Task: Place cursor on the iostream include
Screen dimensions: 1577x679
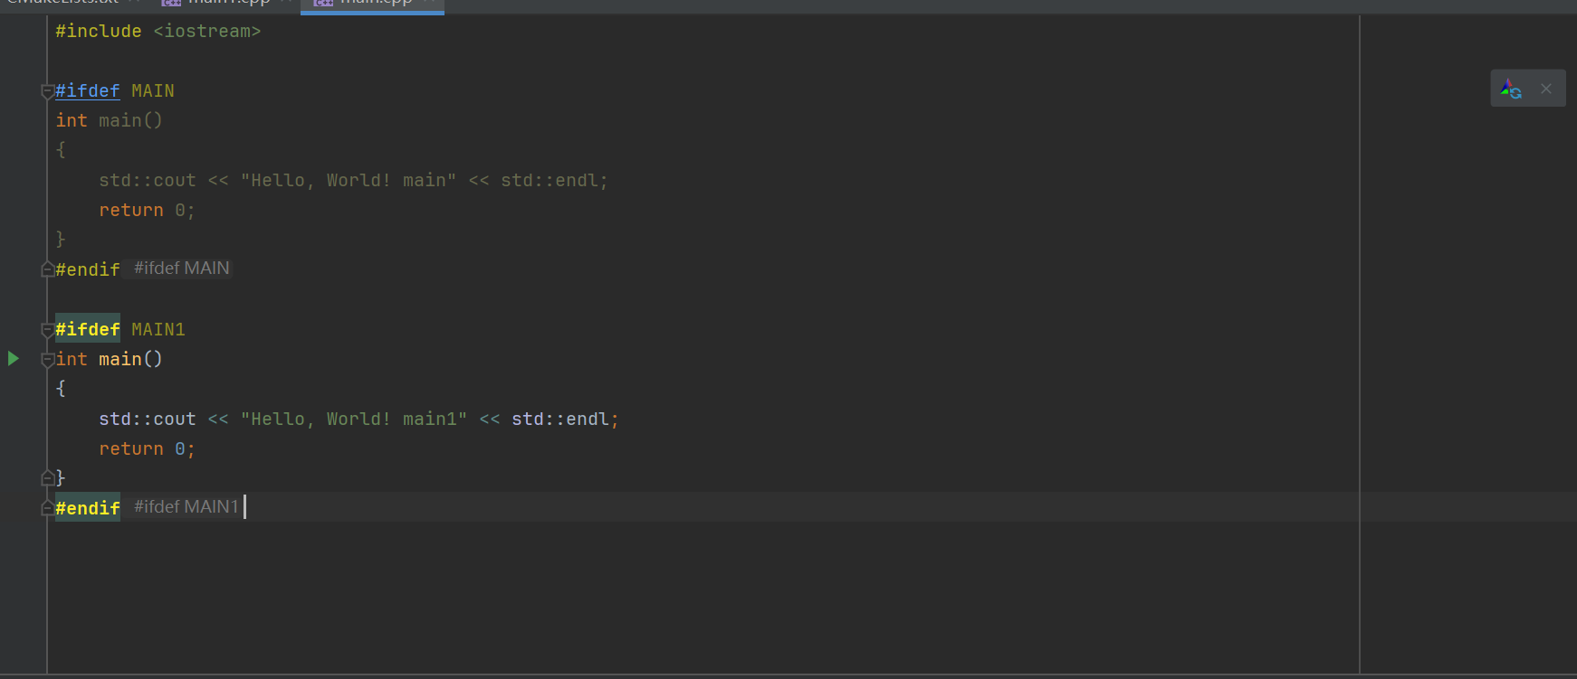Action: (x=206, y=32)
